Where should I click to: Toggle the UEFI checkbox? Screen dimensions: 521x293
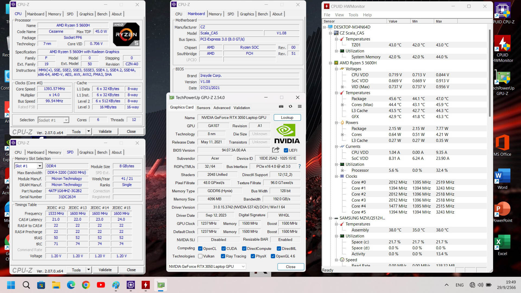click(286, 150)
